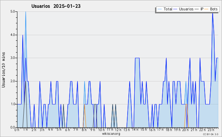Click the '10 h' x-axis label
The width and height of the screenshot is (222, 137).
click(x=101, y=130)
